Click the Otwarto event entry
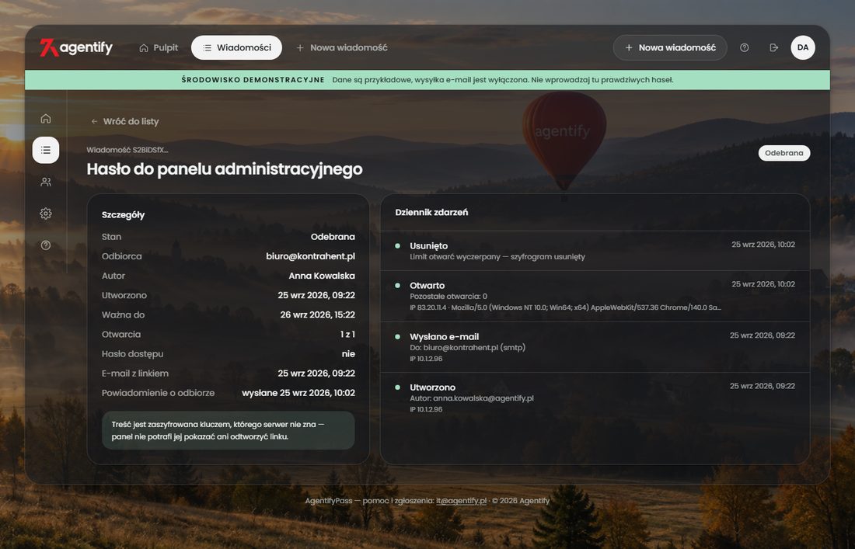The width and height of the screenshot is (855, 549). pyautogui.click(x=595, y=296)
